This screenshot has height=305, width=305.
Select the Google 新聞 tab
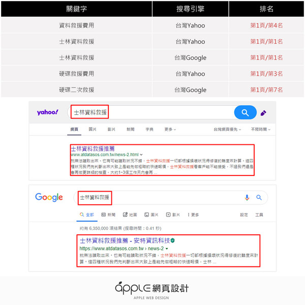point(108,215)
